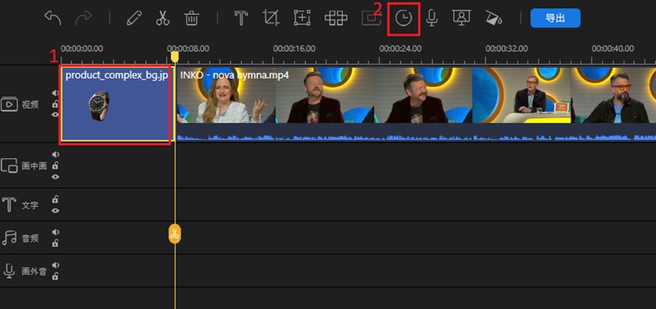
Task: Click the 音频 track label
Action: (x=30, y=238)
